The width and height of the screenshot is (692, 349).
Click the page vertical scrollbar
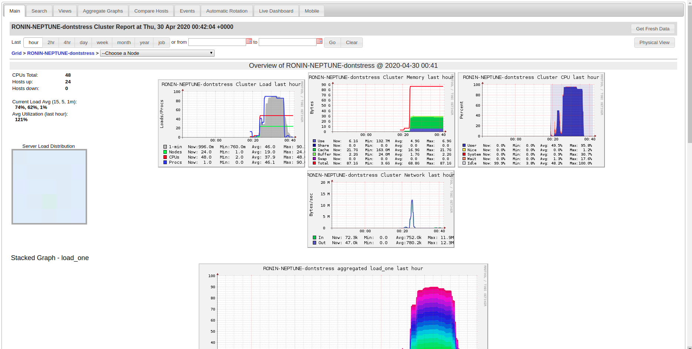pos(689,74)
